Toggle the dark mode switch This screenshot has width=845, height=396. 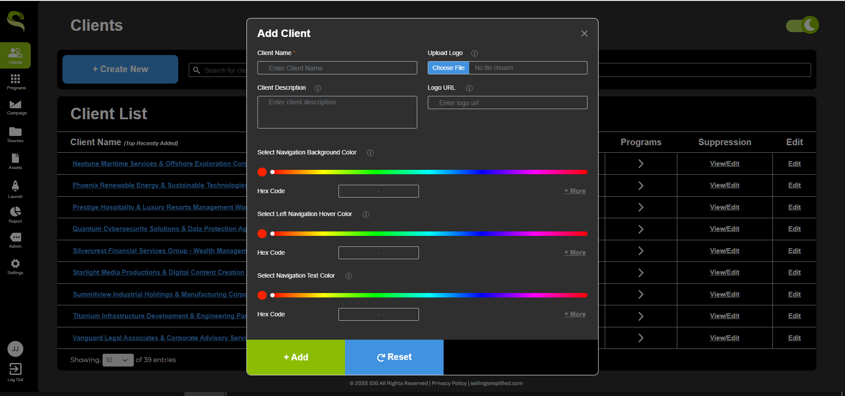point(802,26)
